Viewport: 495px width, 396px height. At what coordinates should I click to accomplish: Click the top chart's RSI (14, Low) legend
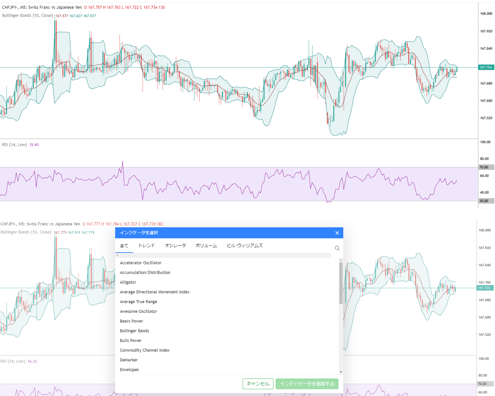point(15,145)
